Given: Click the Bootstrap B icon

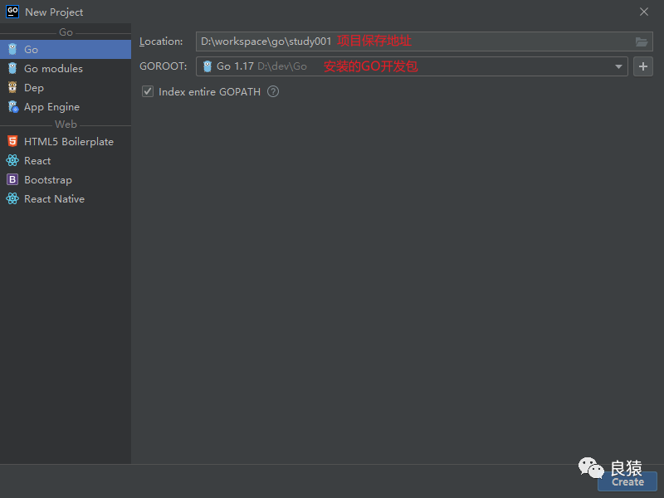Looking at the screenshot, I should [12, 179].
